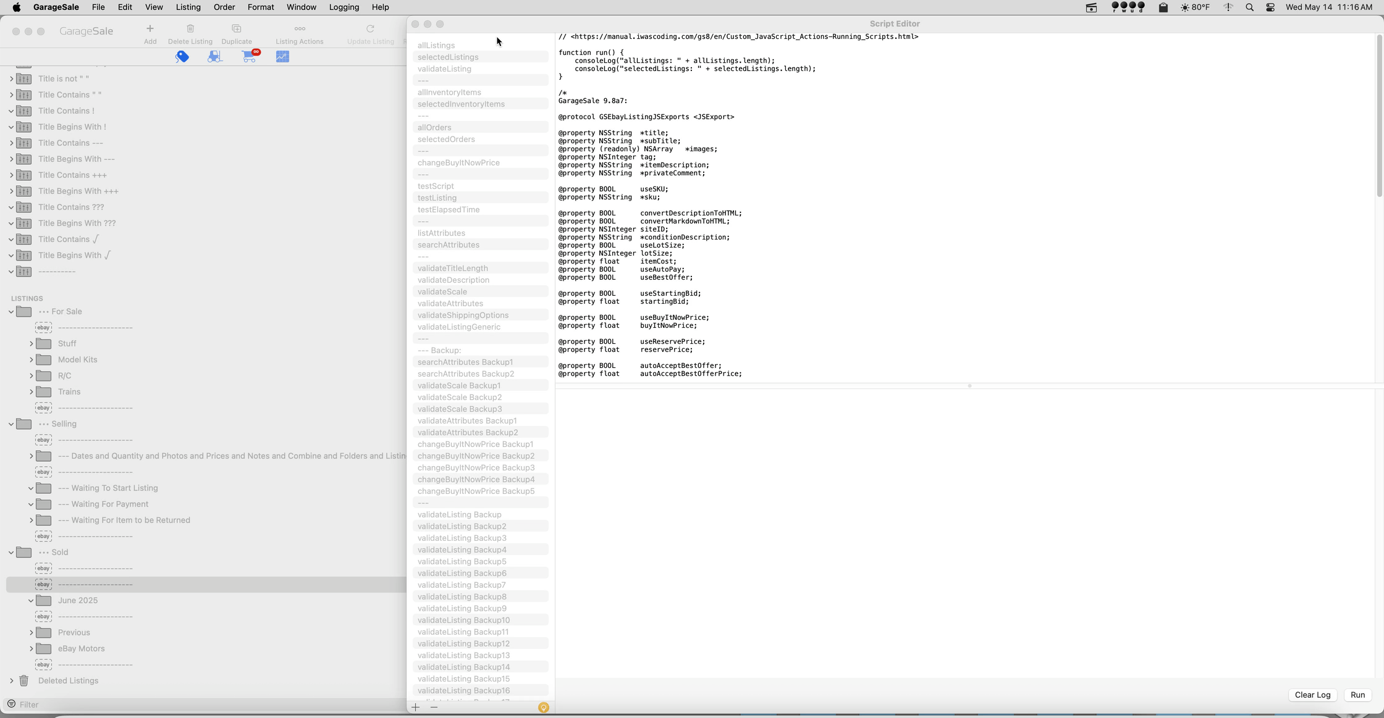Viewport: 1384px width, 718px height.
Task: Select the validateScale Backup3 script
Action: [x=481, y=409]
